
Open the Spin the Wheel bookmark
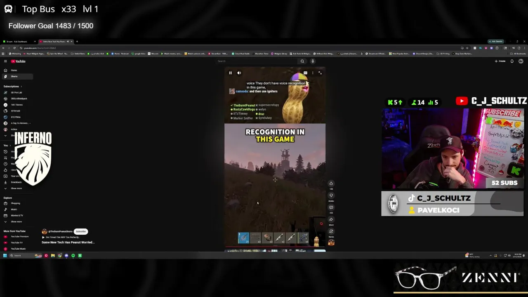pyautogui.click(x=57, y=54)
